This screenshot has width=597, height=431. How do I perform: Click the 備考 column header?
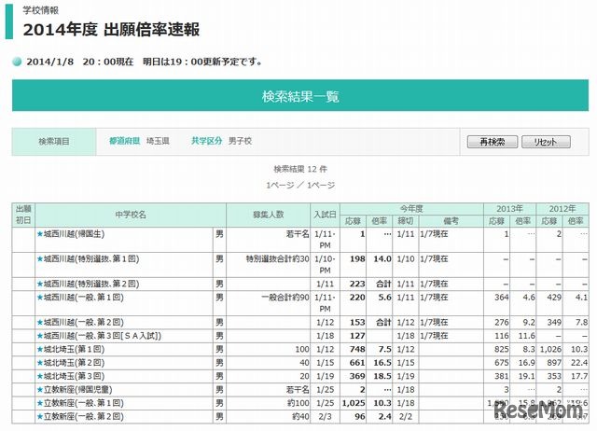pos(451,221)
